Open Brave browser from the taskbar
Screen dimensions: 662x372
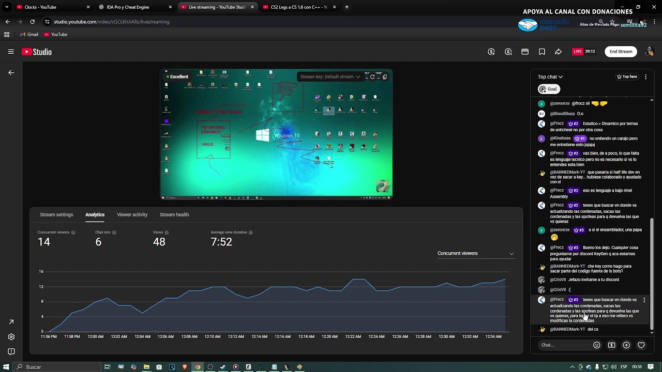(185, 367)
